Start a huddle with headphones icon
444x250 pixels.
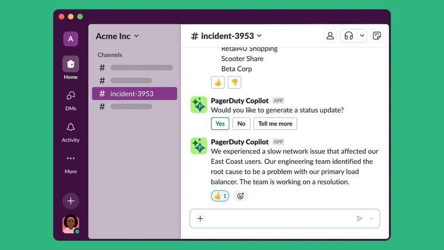tap(349, 36)
